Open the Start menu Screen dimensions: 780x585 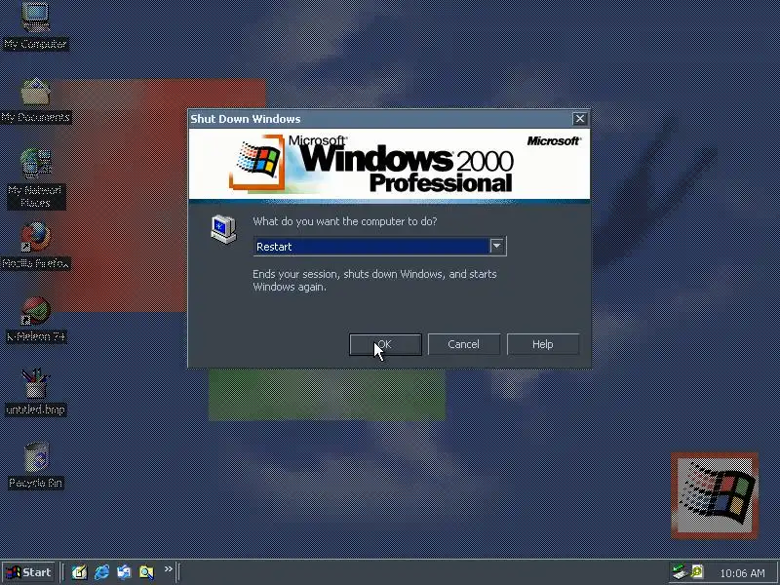click(29, 572)
